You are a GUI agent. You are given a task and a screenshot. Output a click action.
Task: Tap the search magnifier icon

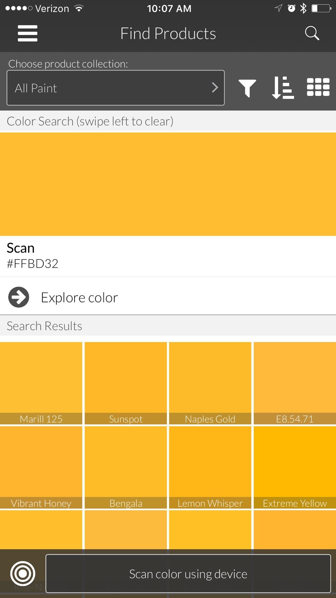tap(312, 33)
